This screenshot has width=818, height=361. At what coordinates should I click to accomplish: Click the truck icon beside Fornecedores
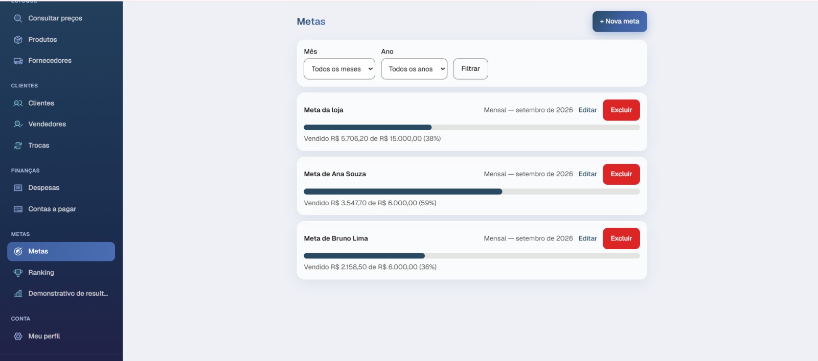click(x=18, y=61)
